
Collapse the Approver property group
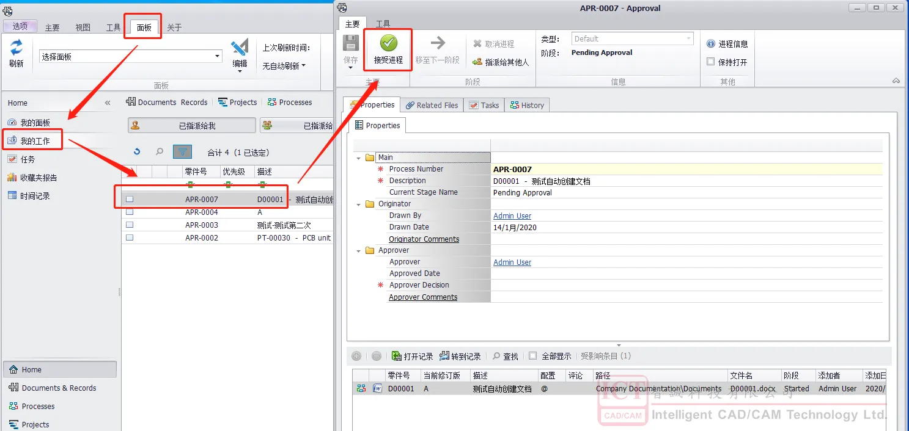(359, 250)
